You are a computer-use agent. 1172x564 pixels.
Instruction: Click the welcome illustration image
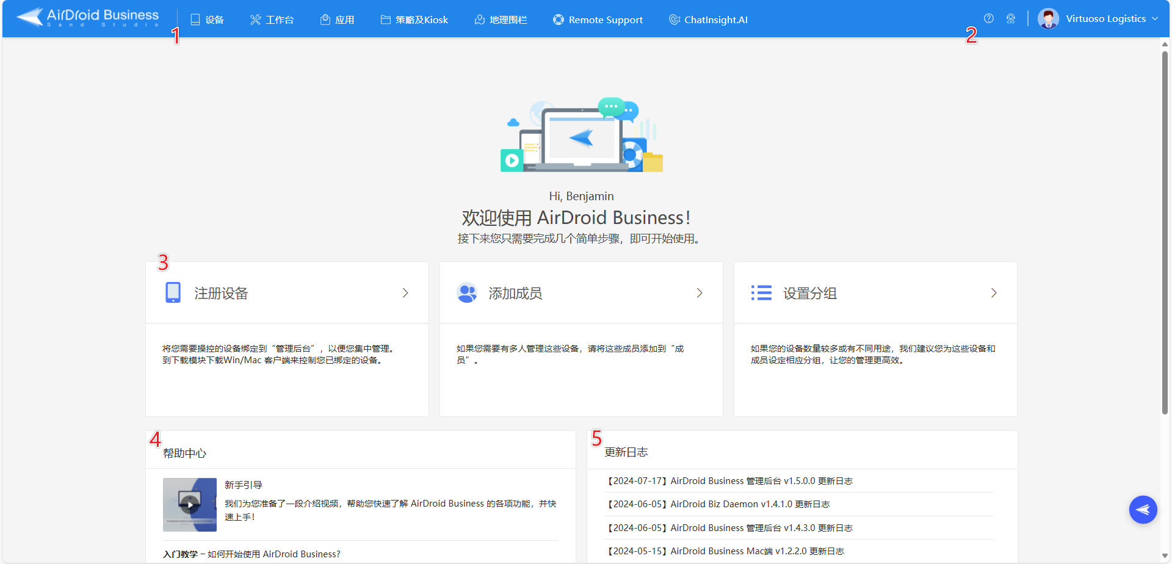pyautogui.click(x=582, y=135)
